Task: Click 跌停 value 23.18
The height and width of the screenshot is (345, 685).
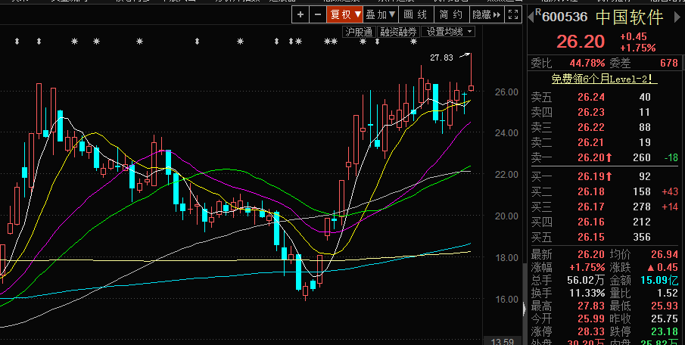Action: tap(664, 331)
